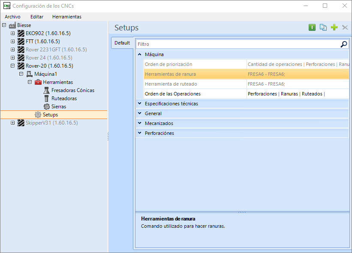This screenshot has width=352, height=253.
Task: Click the Setups gear icon in tree
Action: (x=38, y=115)
